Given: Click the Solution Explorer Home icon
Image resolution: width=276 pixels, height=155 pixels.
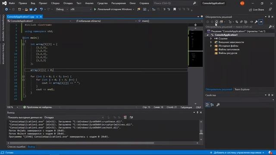Looking at the screenshot, I should (216, 22).
